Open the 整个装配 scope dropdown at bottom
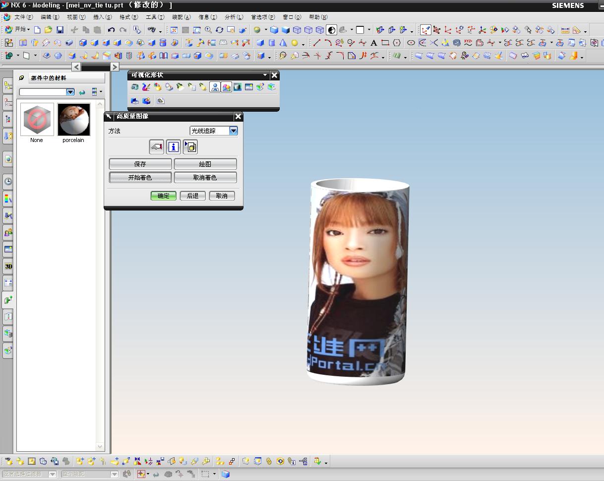Screen dimensions: 604x481 114,474
